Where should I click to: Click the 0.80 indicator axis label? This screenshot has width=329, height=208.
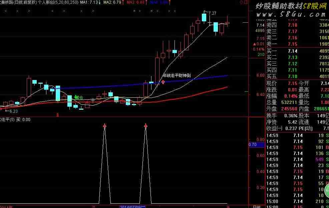click(x=260, y=140)
